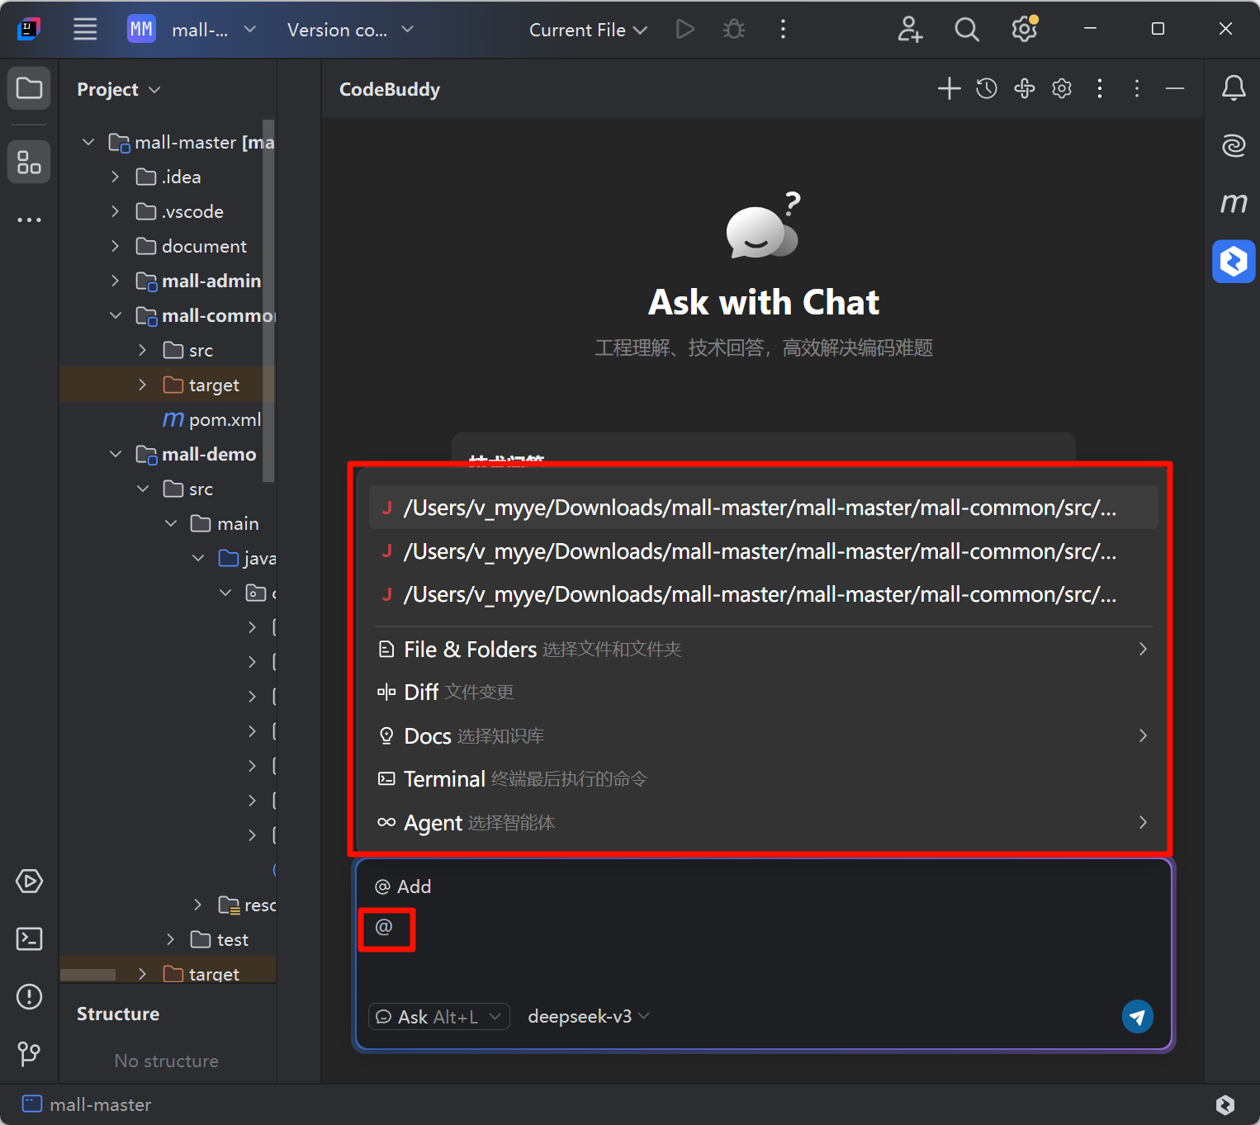The height and width of the screenshot is (1125, 1260).
Task: Click Search Everywhere magnifier
Action: pyautogui.click(x=966, y=30)
